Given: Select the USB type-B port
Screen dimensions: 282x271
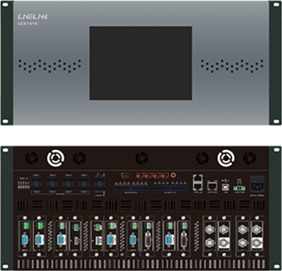Looking at the screenshot, I should pos(225,187).
